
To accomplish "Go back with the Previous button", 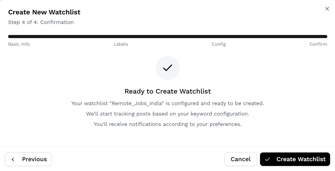I will pos(28,159).
